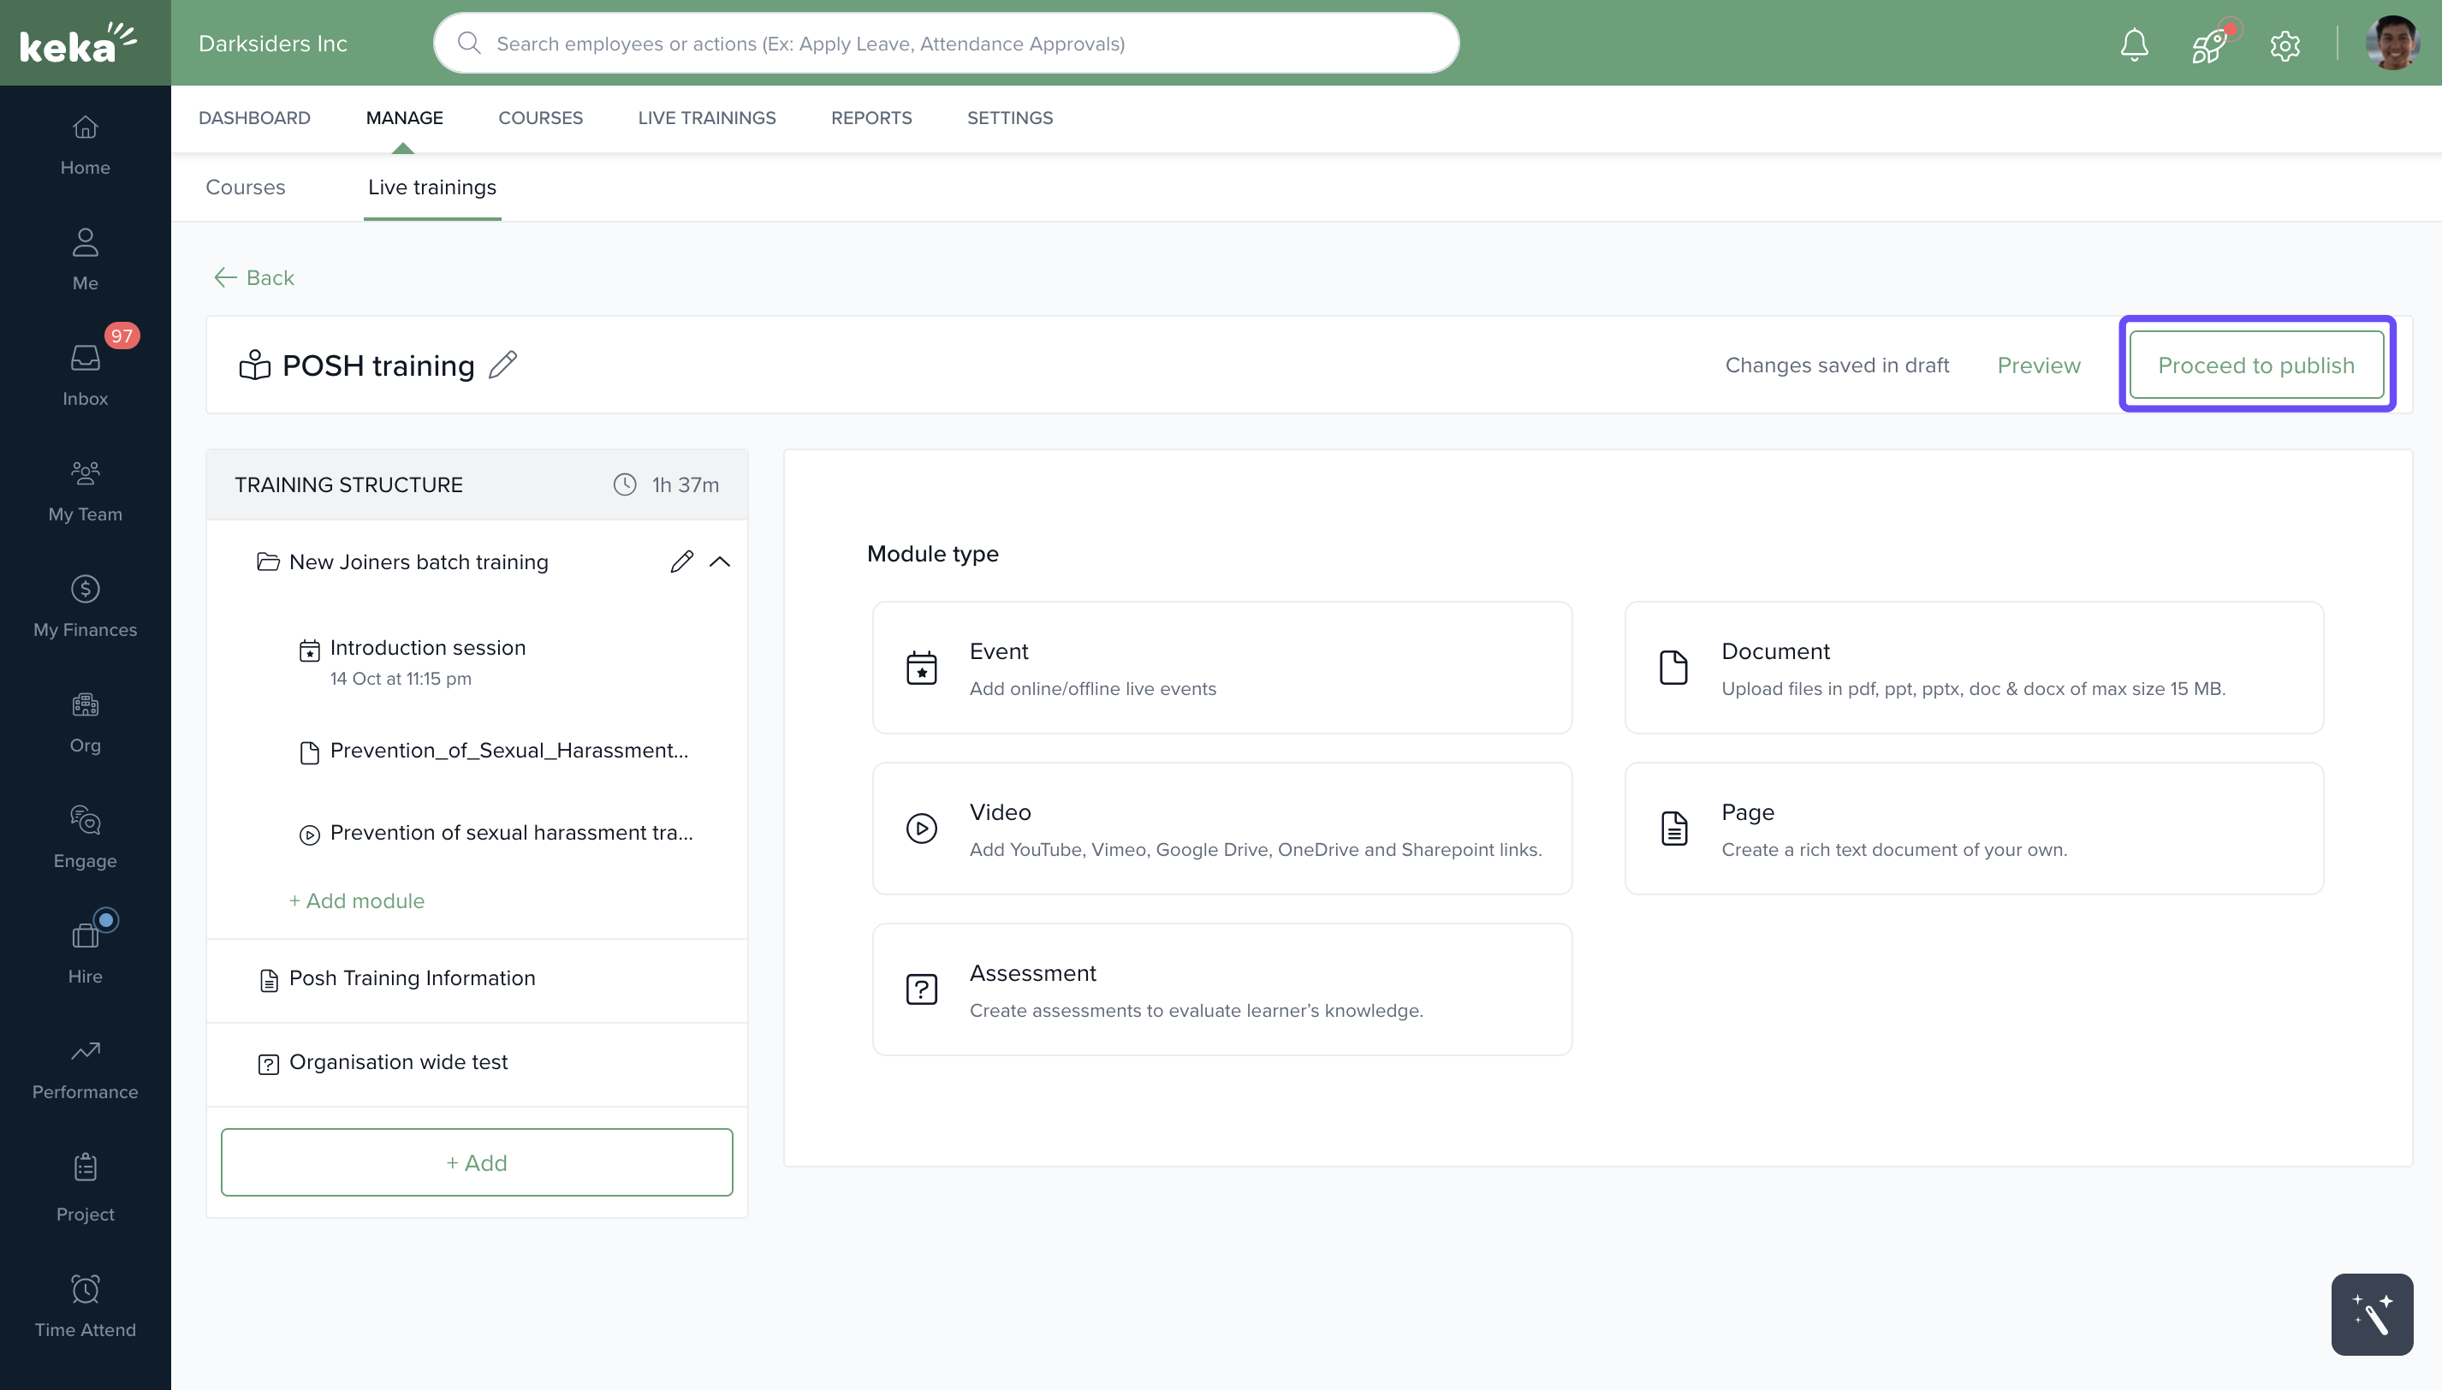Click the rocket icon in header
Viewport: 2442px width, 1390px height.
2208,44
